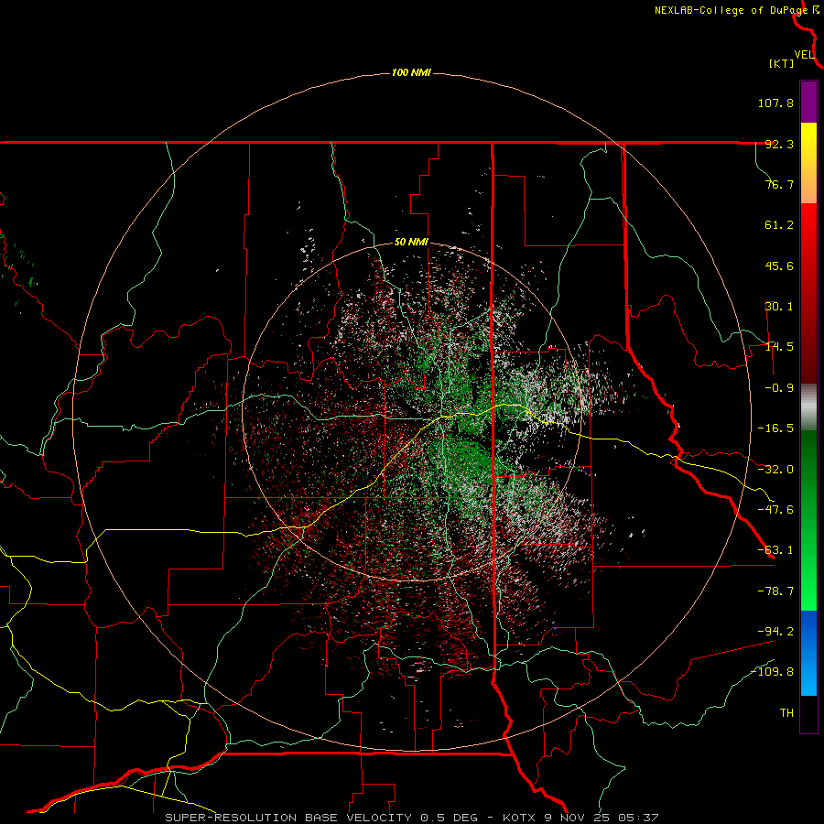Click the -94.2 velocity scale value
The height and width of the screenshot is (824, 824).
pyautogui.click(x=775, y=632)
